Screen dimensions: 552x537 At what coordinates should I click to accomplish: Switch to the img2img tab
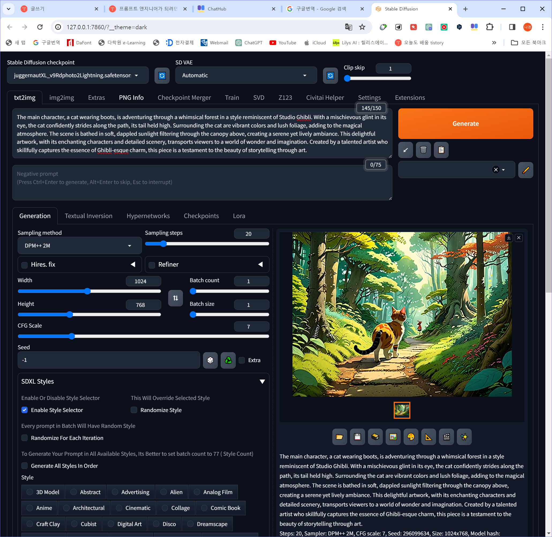pos(61,98)
